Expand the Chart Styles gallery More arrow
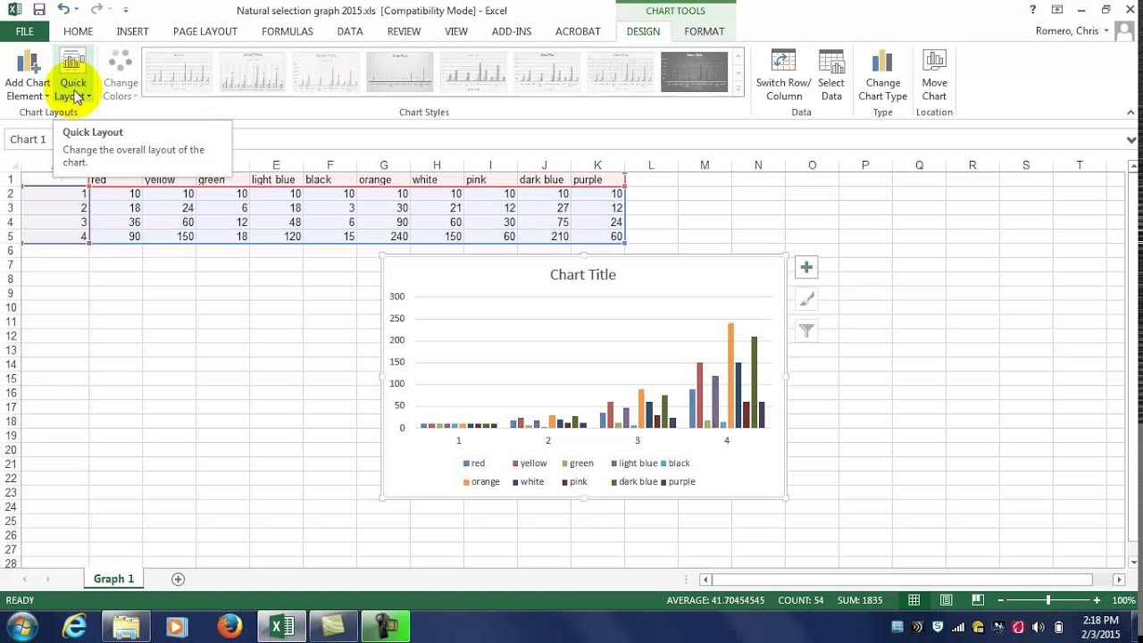1143x643 pixels. pyautogui.click(x=738, y=88)
